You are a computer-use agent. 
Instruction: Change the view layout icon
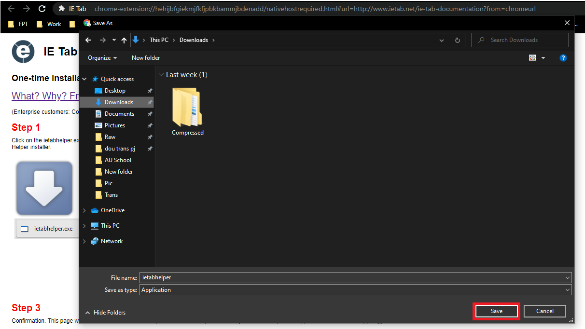coord(533,58)
